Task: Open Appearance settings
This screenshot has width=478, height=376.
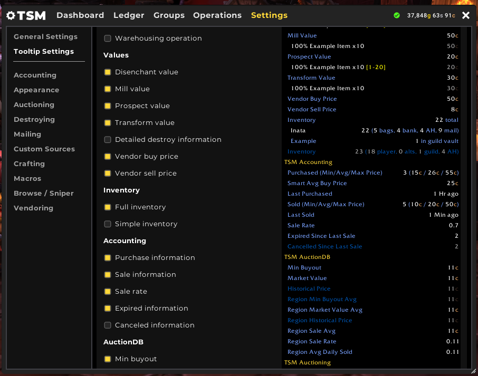Action: click(36, 90)
